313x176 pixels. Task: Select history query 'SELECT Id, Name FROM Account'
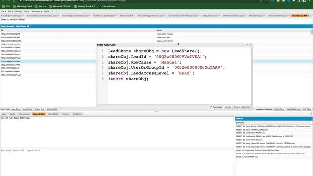[x=249, y=140]
